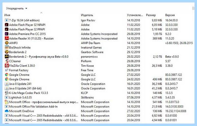Select the CCleaner program name
The width and height of the screenshot is (197, 126).
click(15, 61)
